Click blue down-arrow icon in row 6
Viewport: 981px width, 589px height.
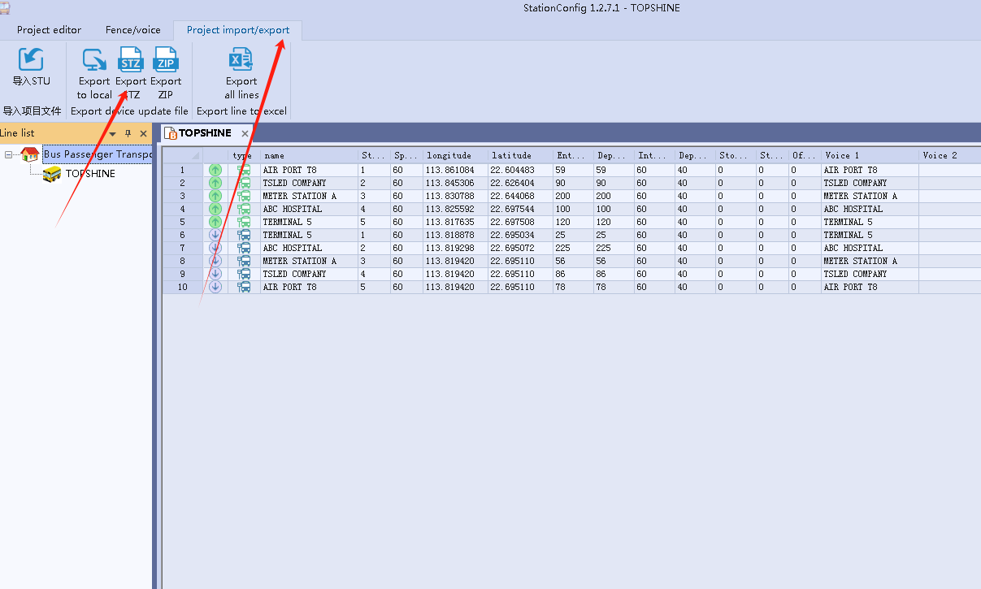pyautogui.click(x=215, y=235)
